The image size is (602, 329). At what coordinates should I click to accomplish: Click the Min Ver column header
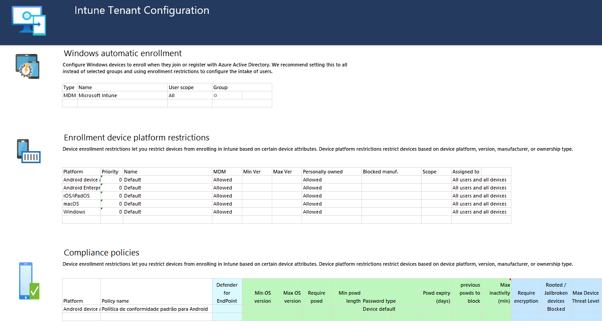(x=257, y=172)
